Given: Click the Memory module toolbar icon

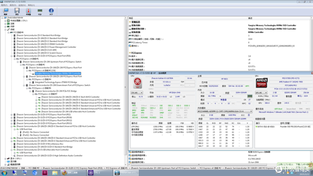Looking at the screenshot, I should [40, 12].
